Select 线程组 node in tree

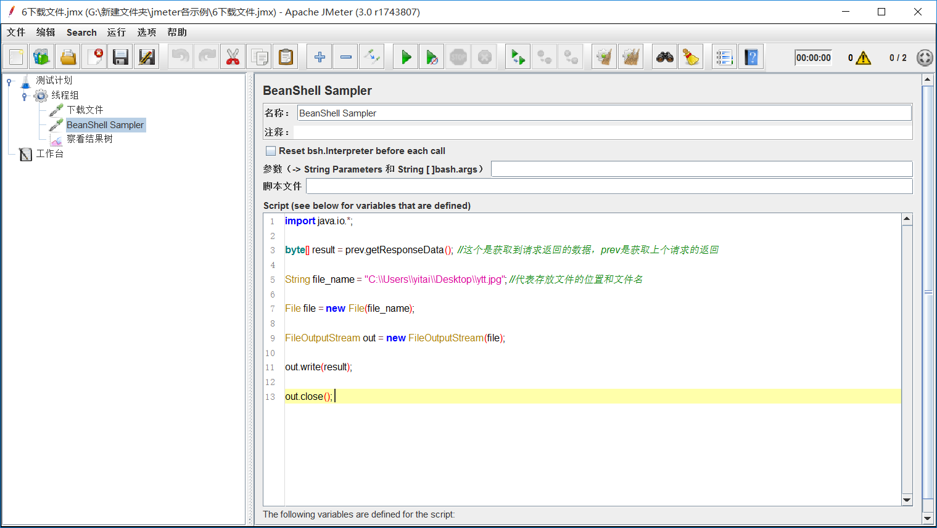[x=65, y=95]
